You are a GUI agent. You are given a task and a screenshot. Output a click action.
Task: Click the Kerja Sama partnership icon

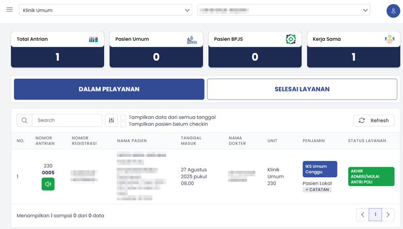tap(390, 39)
